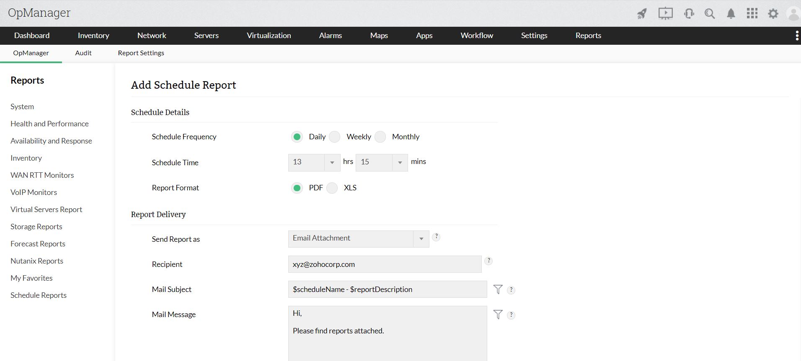The height and width of the screenshot is (361, 801).
Task: Click the help icon next to Recipient
Action: [x=488, y=261]
